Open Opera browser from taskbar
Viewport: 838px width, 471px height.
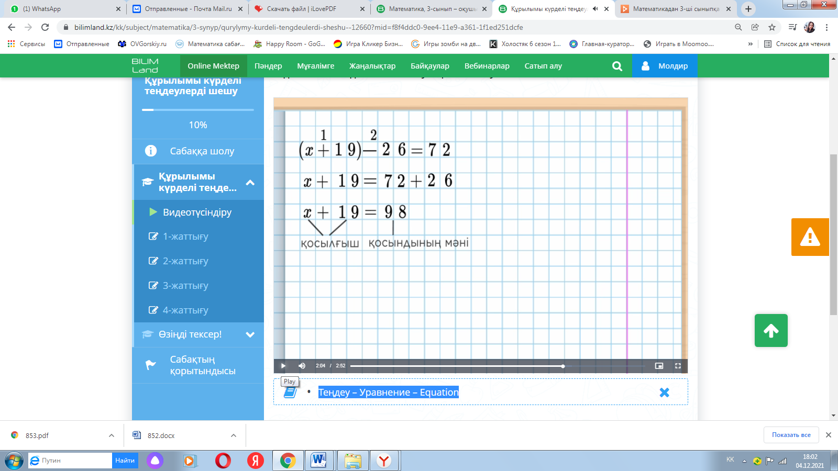click(223, 461)
